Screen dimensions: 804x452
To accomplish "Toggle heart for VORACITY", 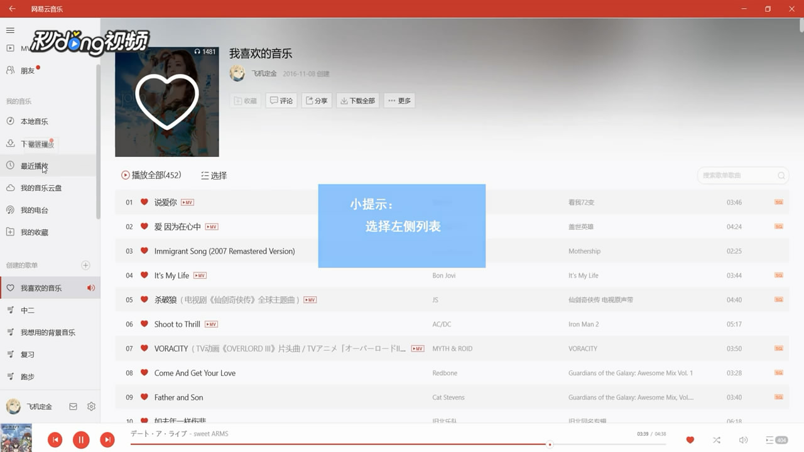I will click(144, 348).
